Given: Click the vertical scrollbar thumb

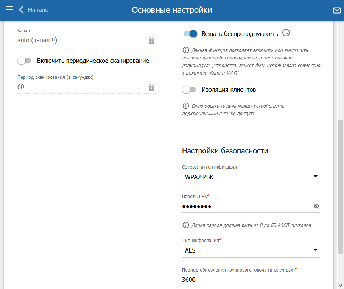Looking at the screenshot, I should pyautogui.click(x=340, y=186).
